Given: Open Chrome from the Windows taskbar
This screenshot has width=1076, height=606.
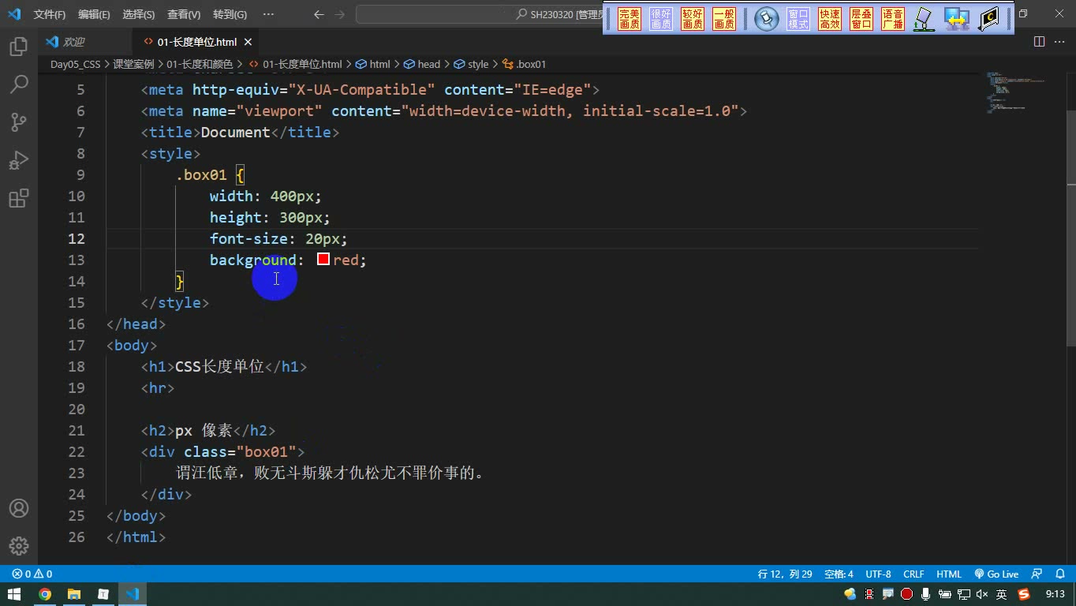Looking at the screenshot, I should tap(44, 594).
